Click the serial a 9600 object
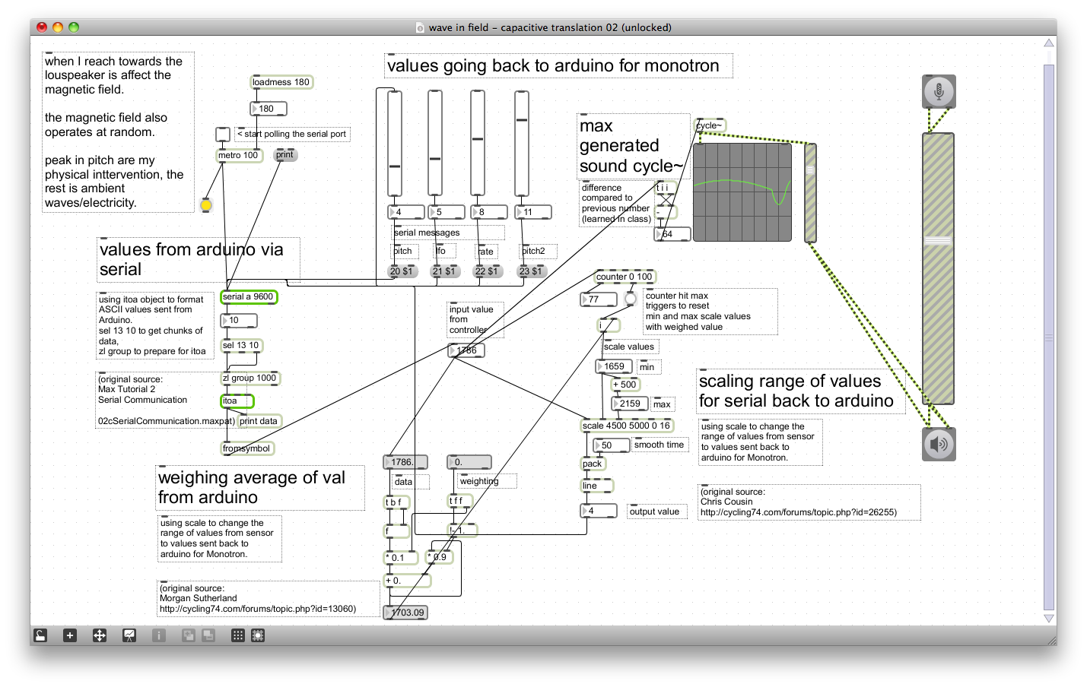 (x=249, y=297)
